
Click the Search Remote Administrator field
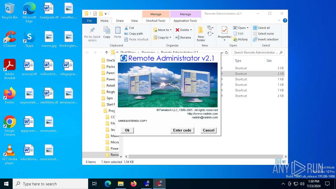[x=258, y=52]
